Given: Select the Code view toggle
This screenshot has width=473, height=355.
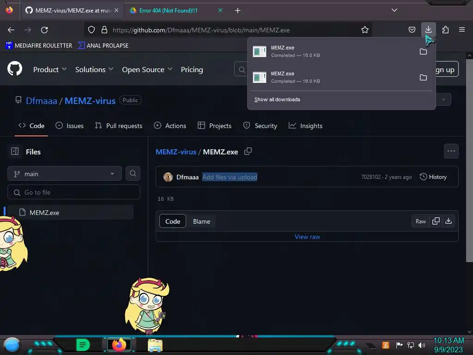Looking at the screenshot, I should [x=173, y=221].
